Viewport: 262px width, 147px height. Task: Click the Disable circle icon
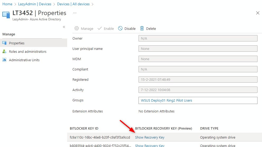click(120, 28)
